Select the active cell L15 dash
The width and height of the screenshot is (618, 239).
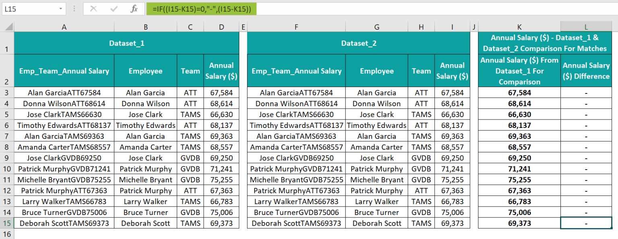tap(586, 223)
